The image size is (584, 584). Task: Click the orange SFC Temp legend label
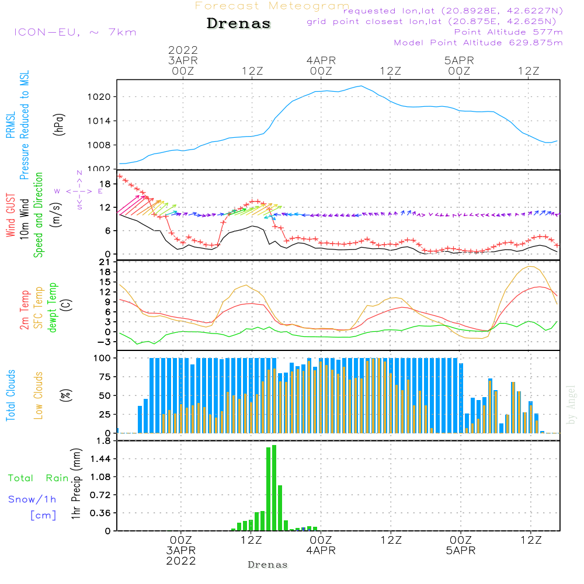point(39,308)
